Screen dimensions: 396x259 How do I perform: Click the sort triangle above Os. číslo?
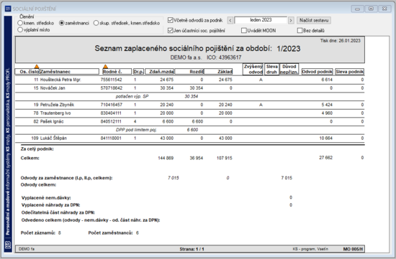click(37, 67)
